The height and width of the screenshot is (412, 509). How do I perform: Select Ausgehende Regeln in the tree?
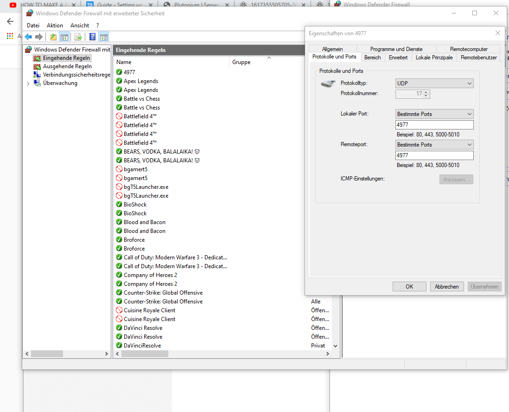(x=67, y=66)
